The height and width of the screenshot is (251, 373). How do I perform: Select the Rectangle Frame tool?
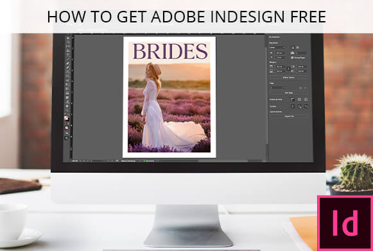click(67, 72)
